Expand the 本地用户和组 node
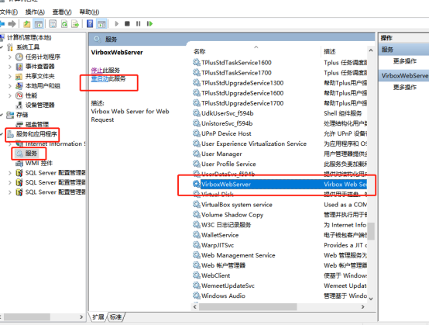429x325 pixels. pyautogui.click(x=10, y=86)
